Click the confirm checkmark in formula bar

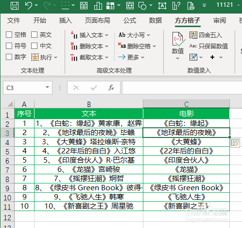[94, 88]
